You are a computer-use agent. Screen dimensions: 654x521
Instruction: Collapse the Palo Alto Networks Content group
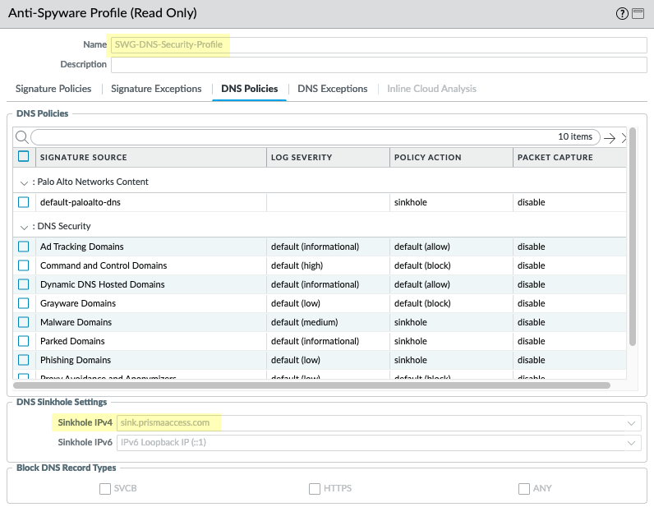[x=24, y=182]
